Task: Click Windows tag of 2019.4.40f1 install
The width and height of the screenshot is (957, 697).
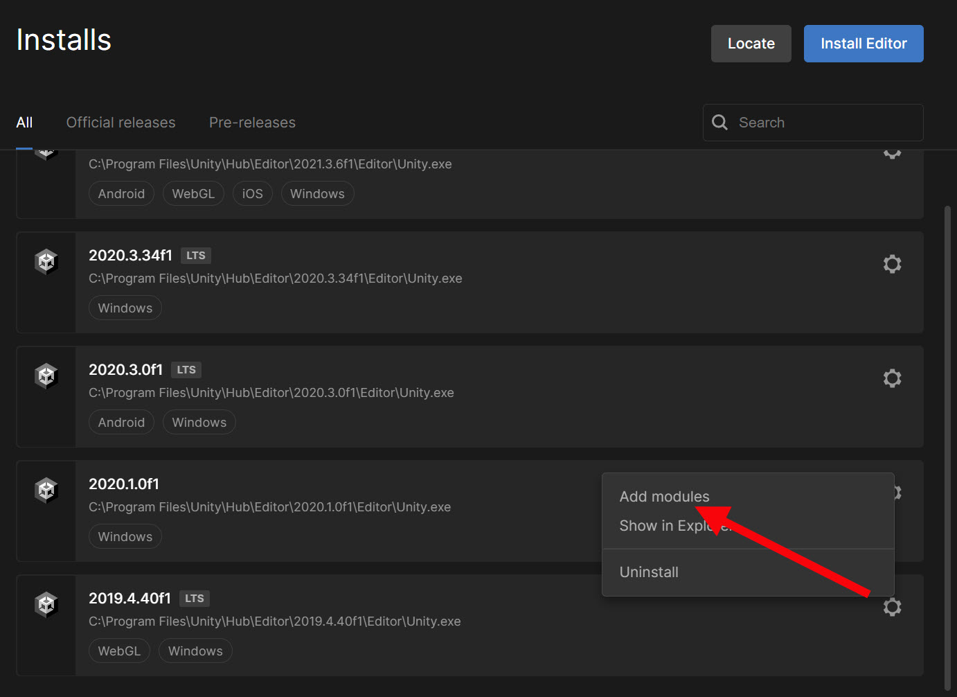Action: [195, 651]
